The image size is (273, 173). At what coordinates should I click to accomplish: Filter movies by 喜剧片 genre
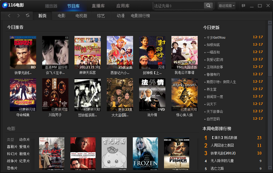(x=12, y=147)
